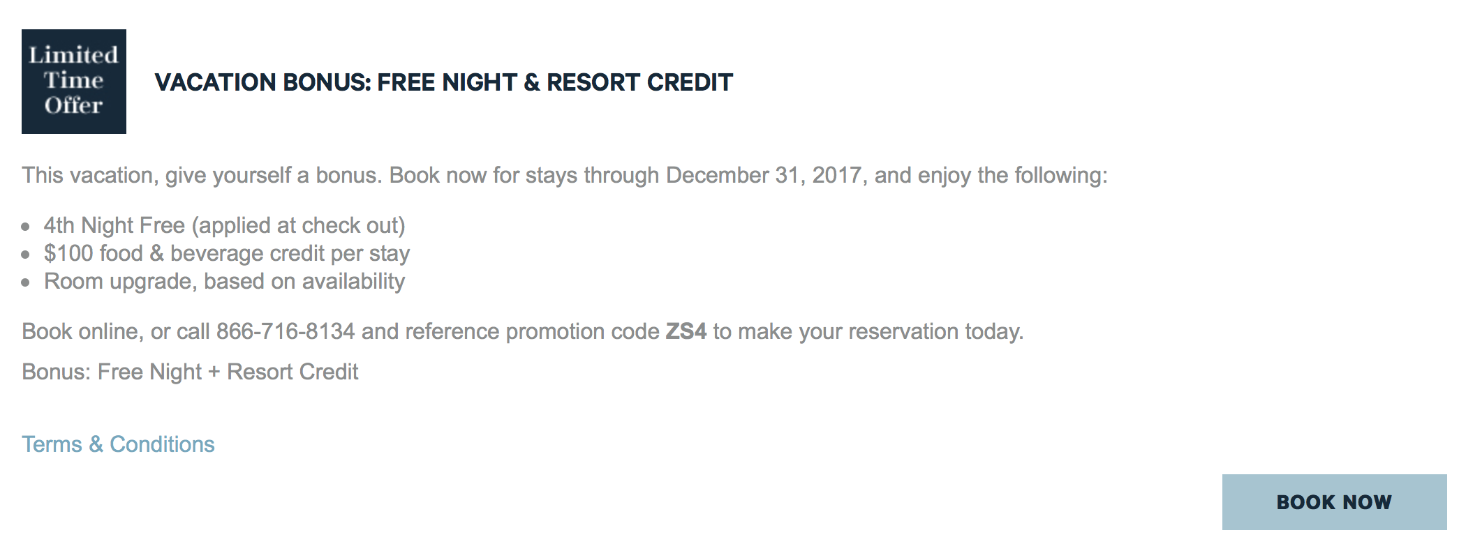Click the Limited Time Offer badge
The image size is (1459, 544).
pyautogui.click(x=74, y=82)
